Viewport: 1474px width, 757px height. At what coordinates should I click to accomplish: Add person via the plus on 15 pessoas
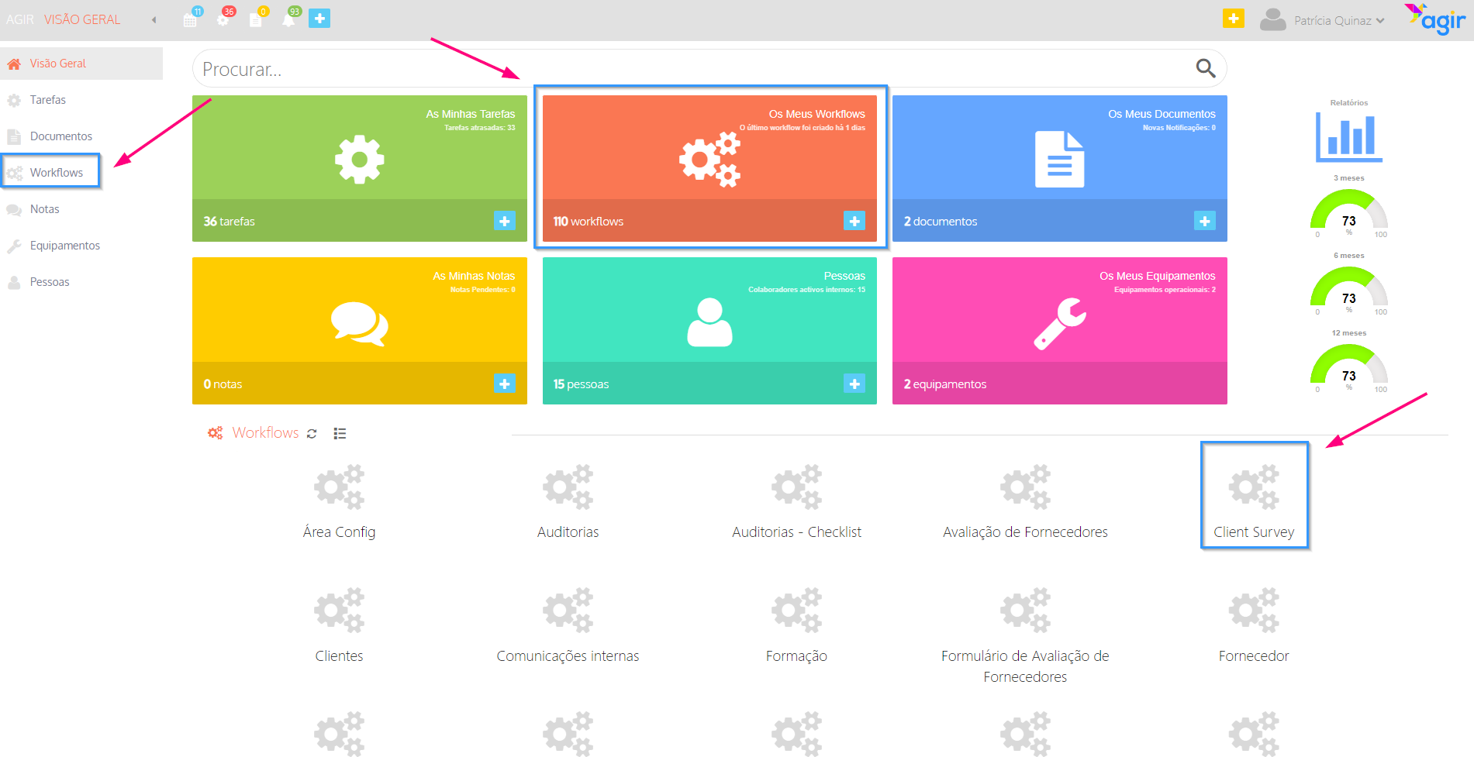tap(854, 384)
